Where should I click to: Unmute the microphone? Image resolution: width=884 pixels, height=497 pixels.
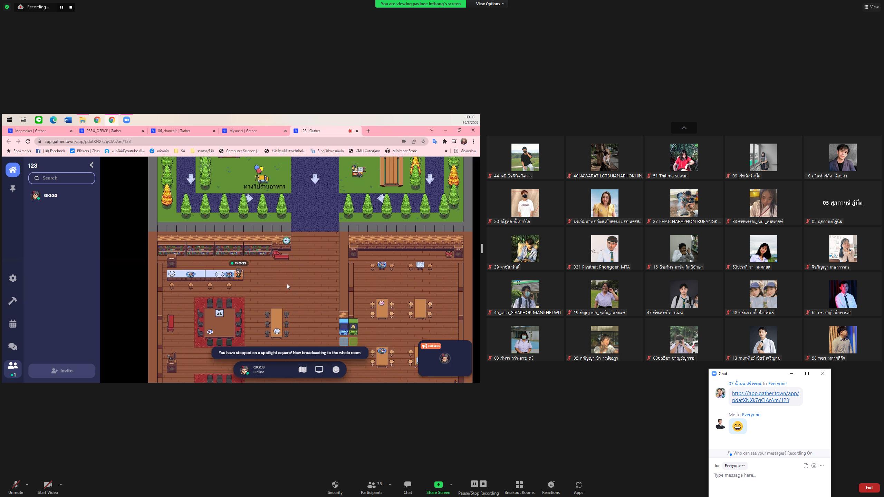(16, 487)
